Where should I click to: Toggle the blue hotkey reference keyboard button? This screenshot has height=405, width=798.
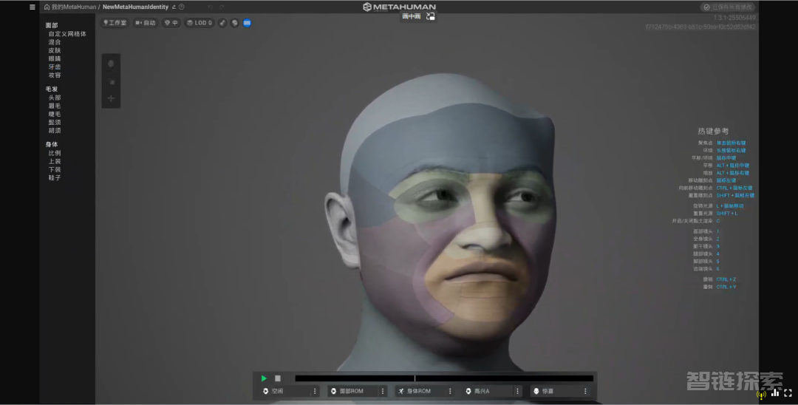coord(247,23)
